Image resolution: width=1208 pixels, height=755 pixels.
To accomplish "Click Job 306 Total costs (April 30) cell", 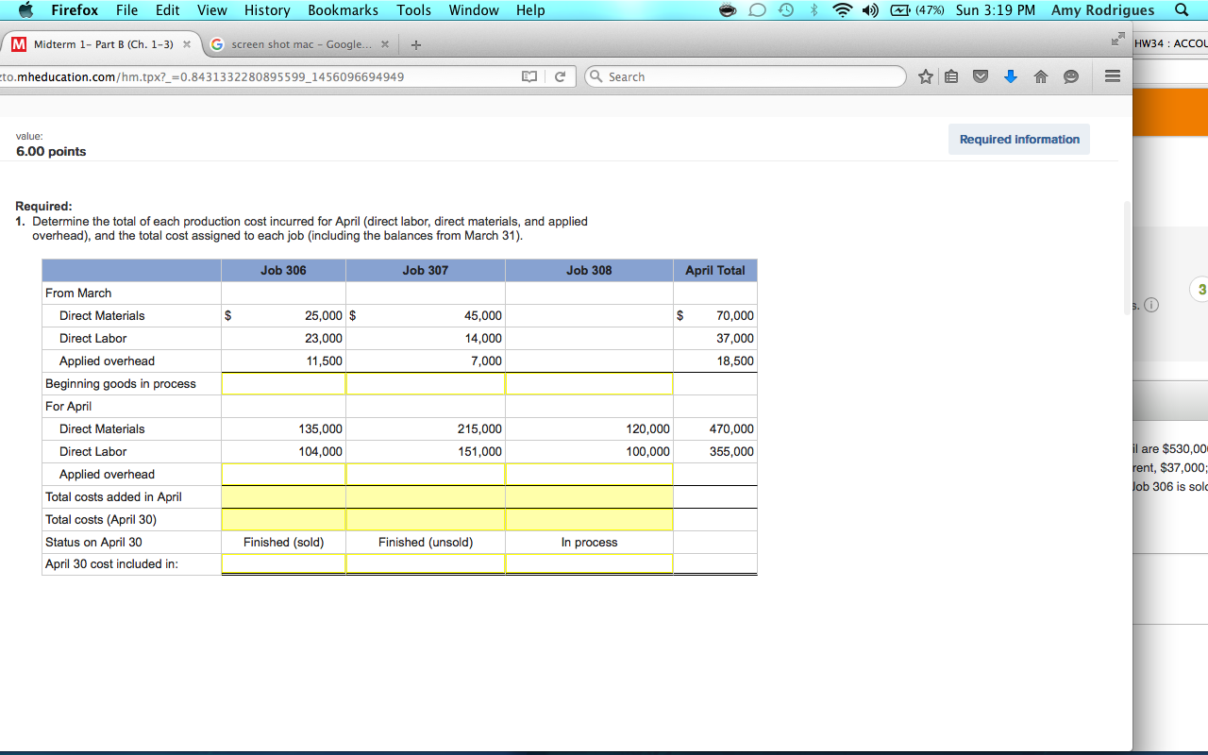I will tap(284, 519).
